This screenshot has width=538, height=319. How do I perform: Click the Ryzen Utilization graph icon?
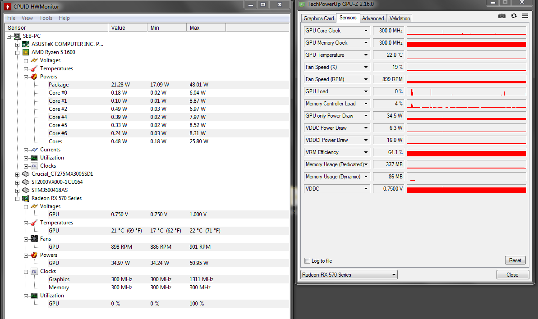tap(34, 158)
